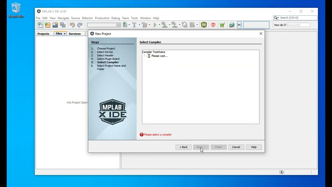The height and width of the screenshot is (187, 332).
Task: Click the Cancel button in New Project
Action: pos(236,147)
